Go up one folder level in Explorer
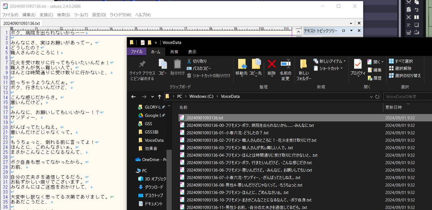Screen dimensions: 432x210 [159, 96]
